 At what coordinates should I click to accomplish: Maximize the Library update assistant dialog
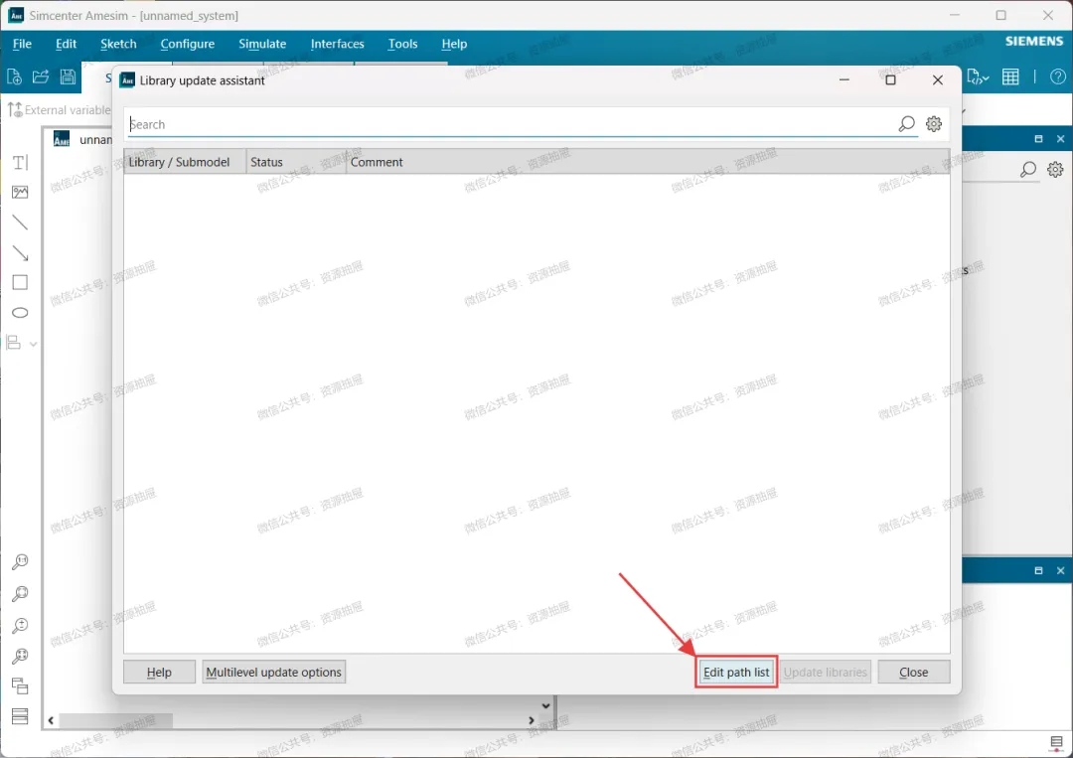[x=890, y=80]
